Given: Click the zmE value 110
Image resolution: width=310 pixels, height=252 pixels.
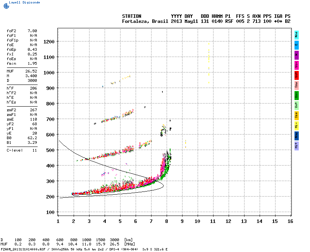Looking at the screenshot, I should [x=33, y=119].
